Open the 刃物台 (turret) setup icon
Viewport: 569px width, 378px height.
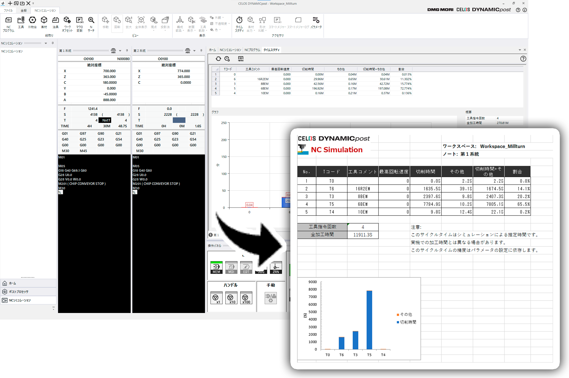(32, 23)
